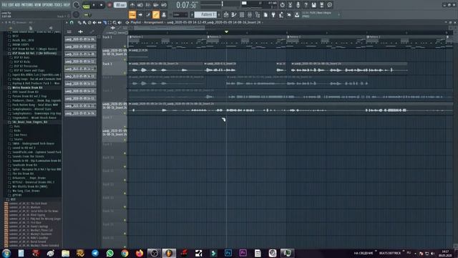Click the red Record button

click(x=109, y=5)
